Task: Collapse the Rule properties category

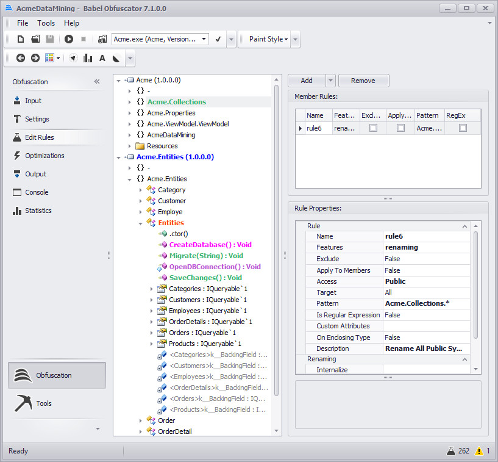Action: click(x=464, y=226)
